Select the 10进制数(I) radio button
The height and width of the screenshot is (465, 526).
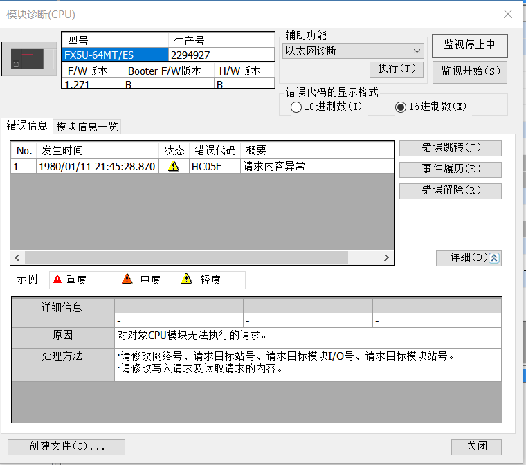click(296, 107)
